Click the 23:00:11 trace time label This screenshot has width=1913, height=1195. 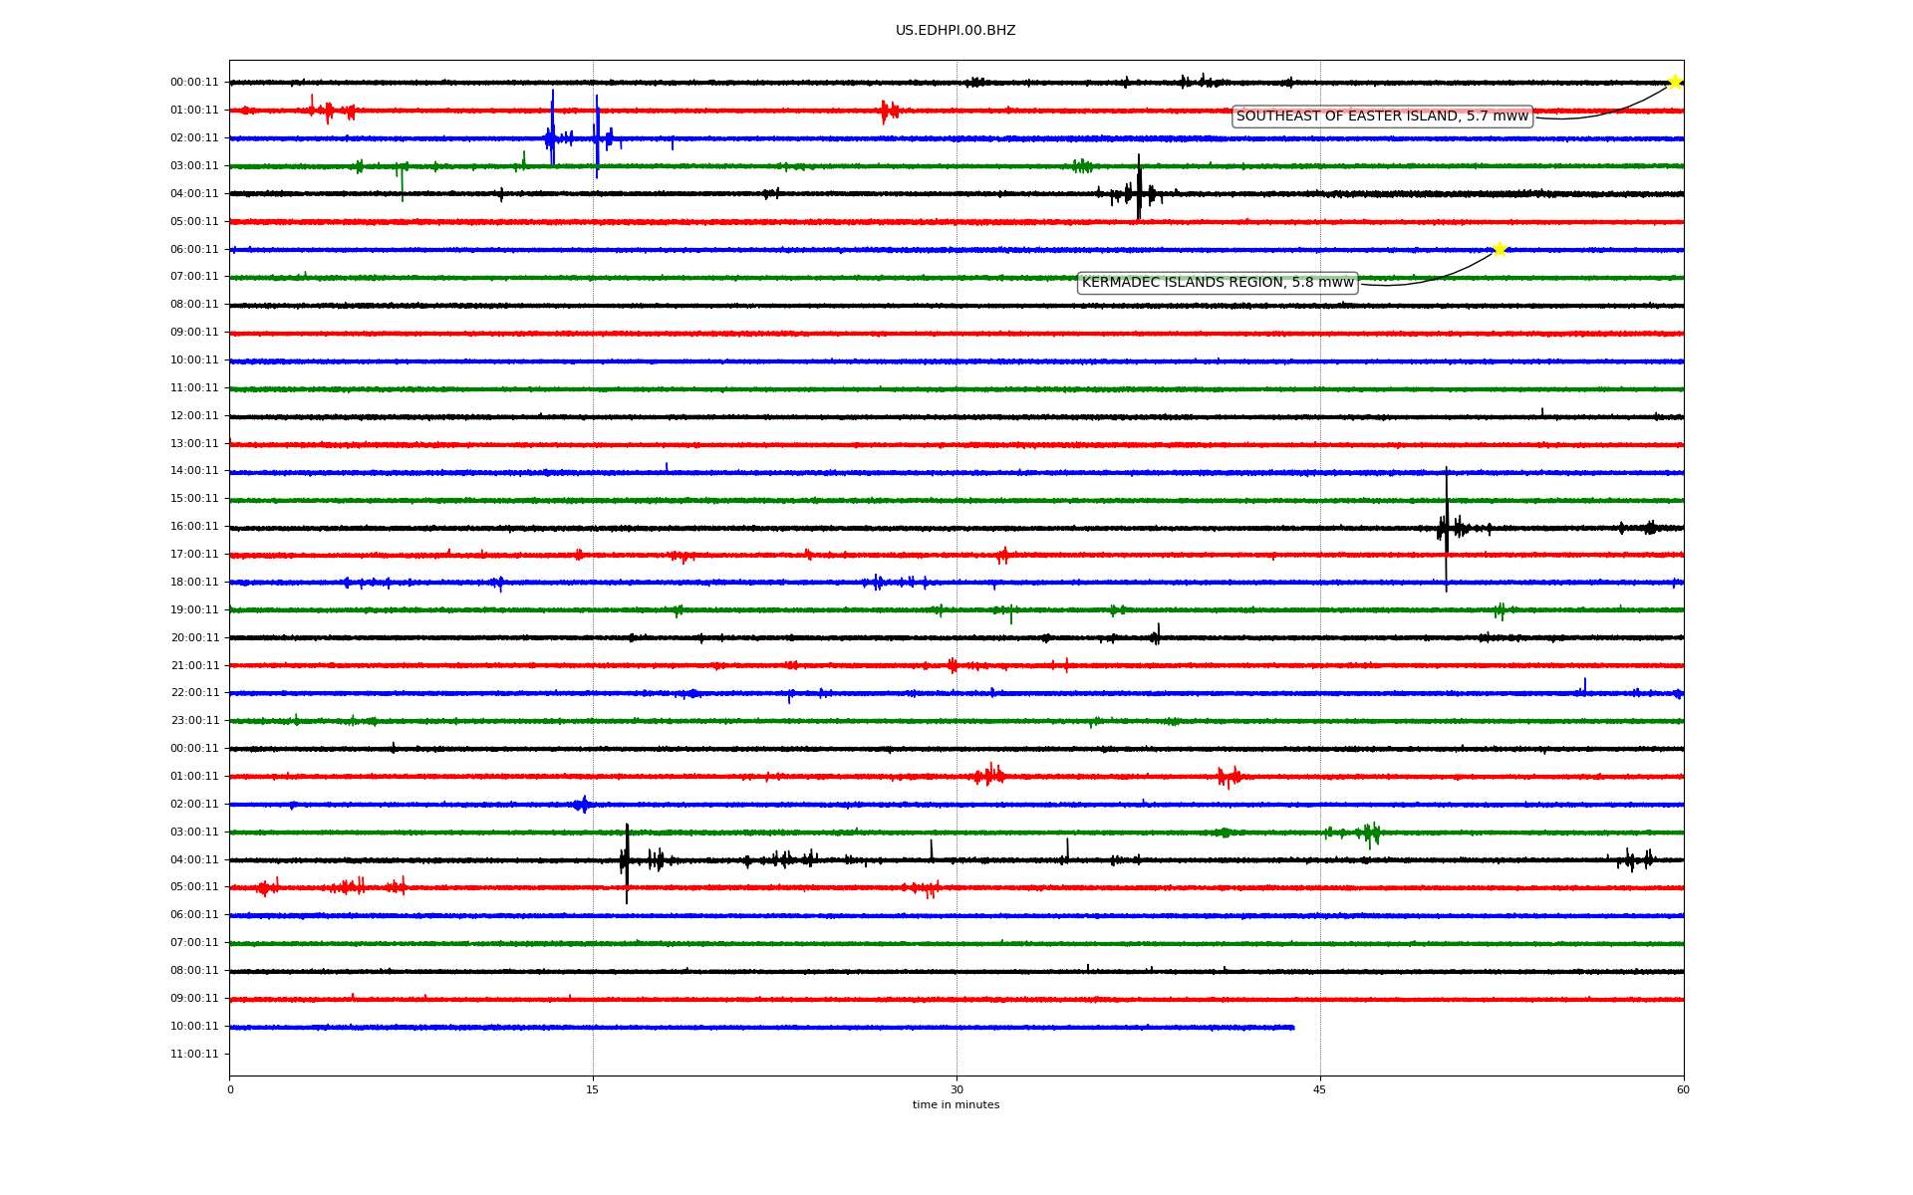(194, 721)
